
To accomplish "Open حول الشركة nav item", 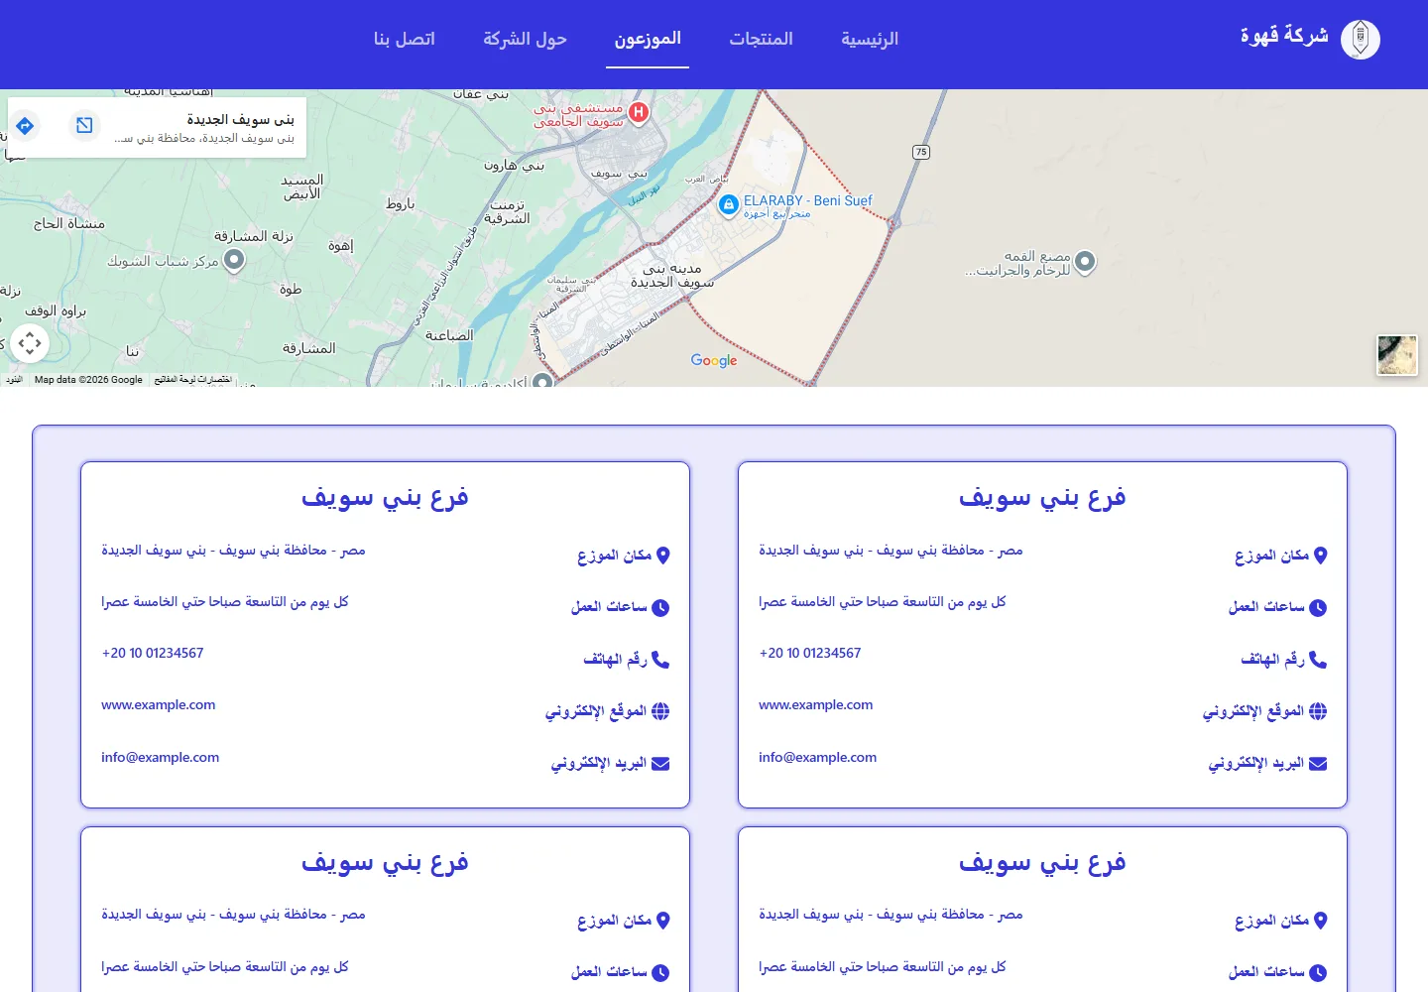I will click(x=525, y=39).
